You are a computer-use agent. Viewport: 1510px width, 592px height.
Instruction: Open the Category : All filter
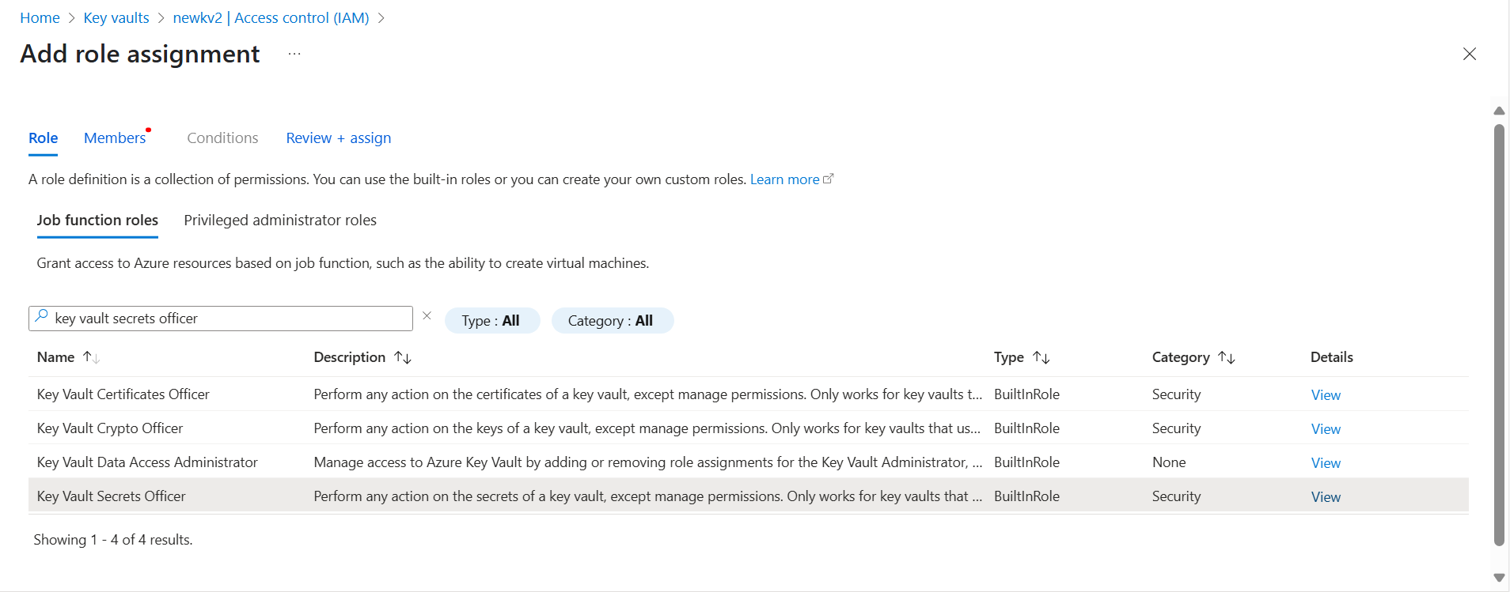pyautogui.click(x=612, y=320)
